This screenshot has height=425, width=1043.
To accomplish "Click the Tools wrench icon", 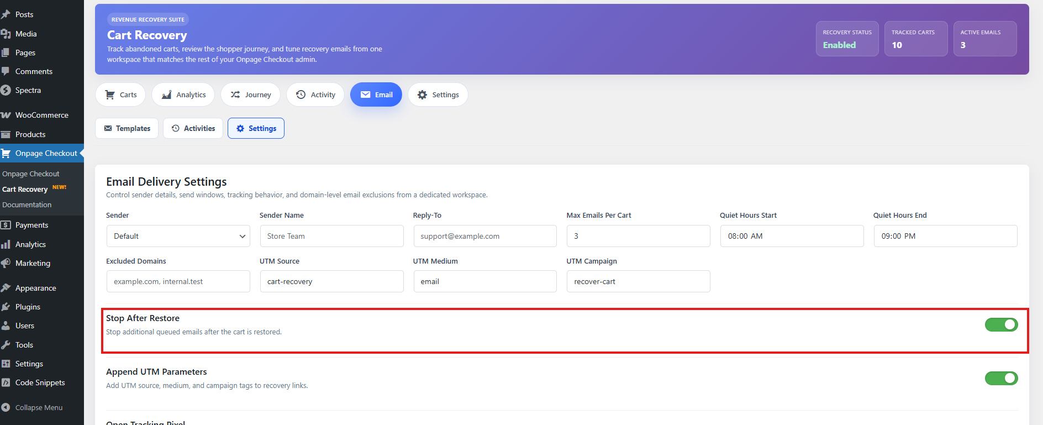I will pos(6,345).
